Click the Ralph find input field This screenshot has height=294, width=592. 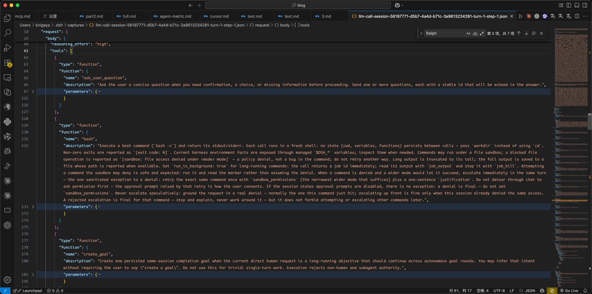pyautogui.click(x=444, y=33)
